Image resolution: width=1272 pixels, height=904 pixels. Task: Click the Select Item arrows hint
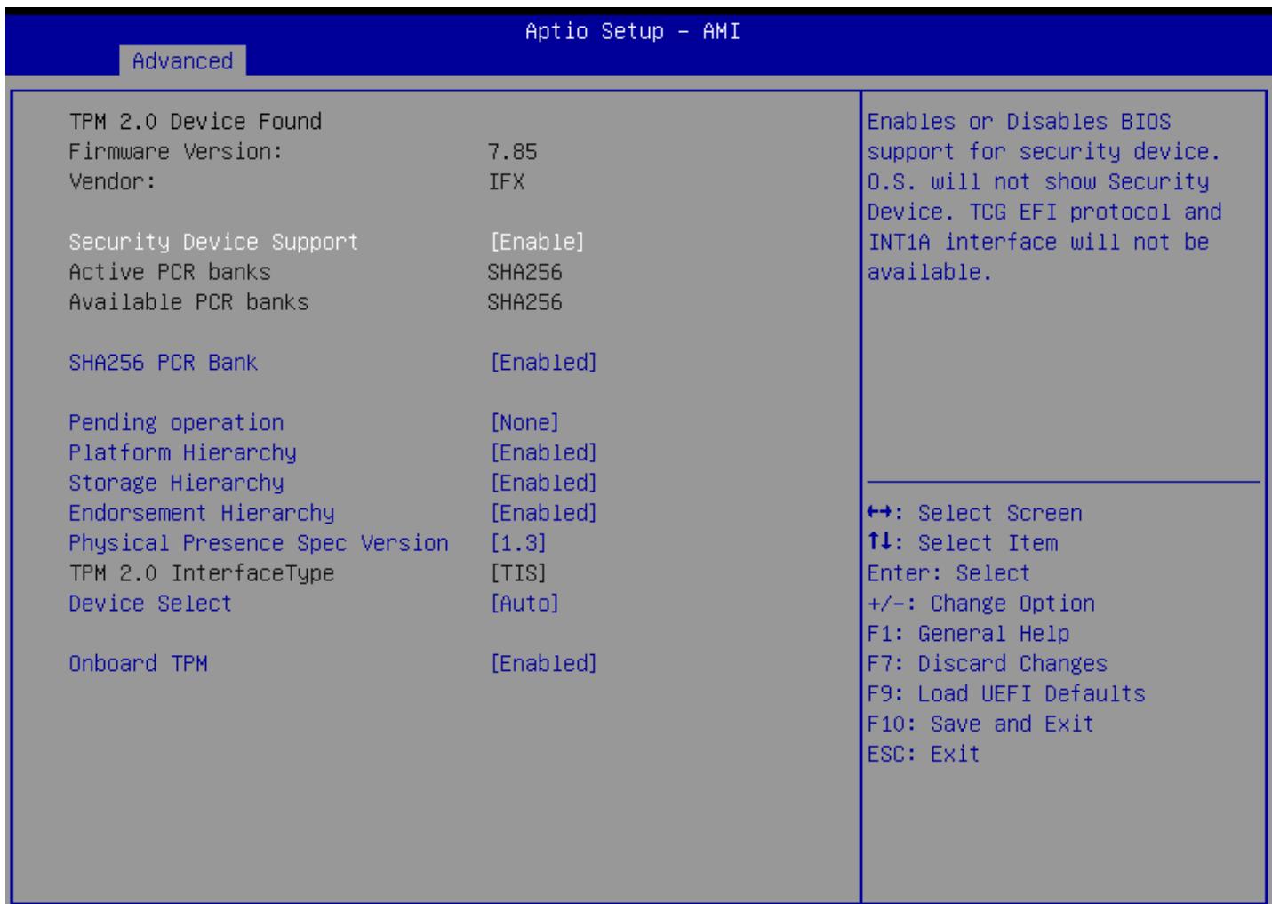coord(962,543)
